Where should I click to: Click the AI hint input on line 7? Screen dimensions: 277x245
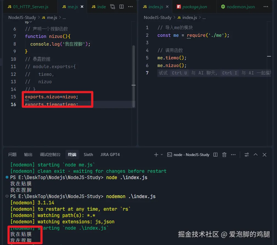click(x=214, y=73)
